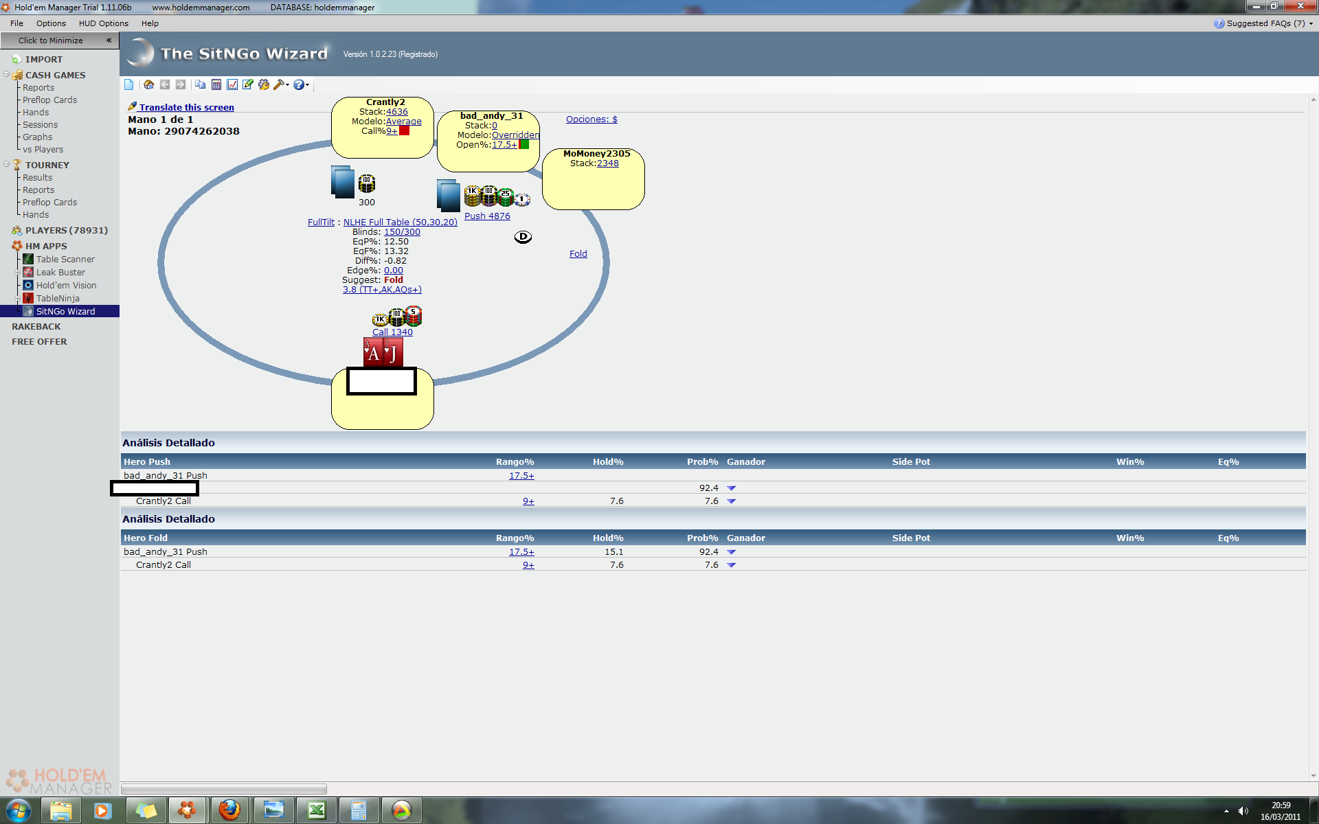Open Excel from the taskbar
The width and height of the screenshot is (1319, 824).
click(x=316, y=810)
